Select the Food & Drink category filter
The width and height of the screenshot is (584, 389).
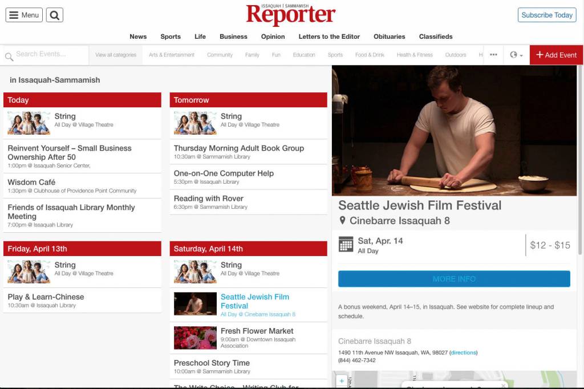pyautogui.click(x=370, y=55)
